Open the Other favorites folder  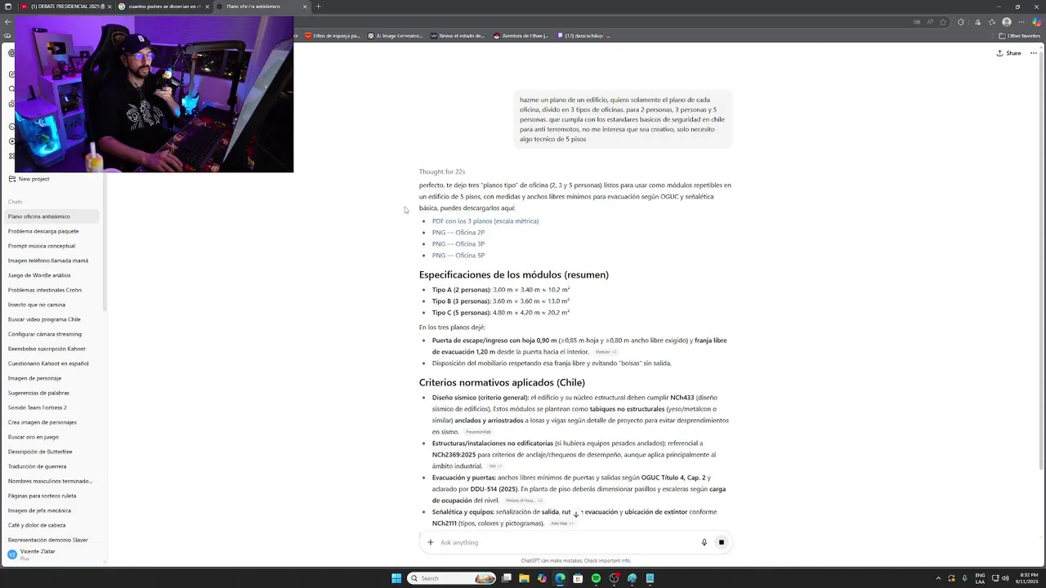click(1019, 36)
